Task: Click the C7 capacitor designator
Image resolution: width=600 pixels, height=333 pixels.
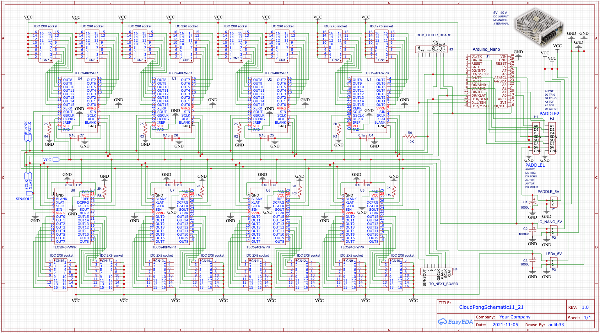Action: point(82,135)
